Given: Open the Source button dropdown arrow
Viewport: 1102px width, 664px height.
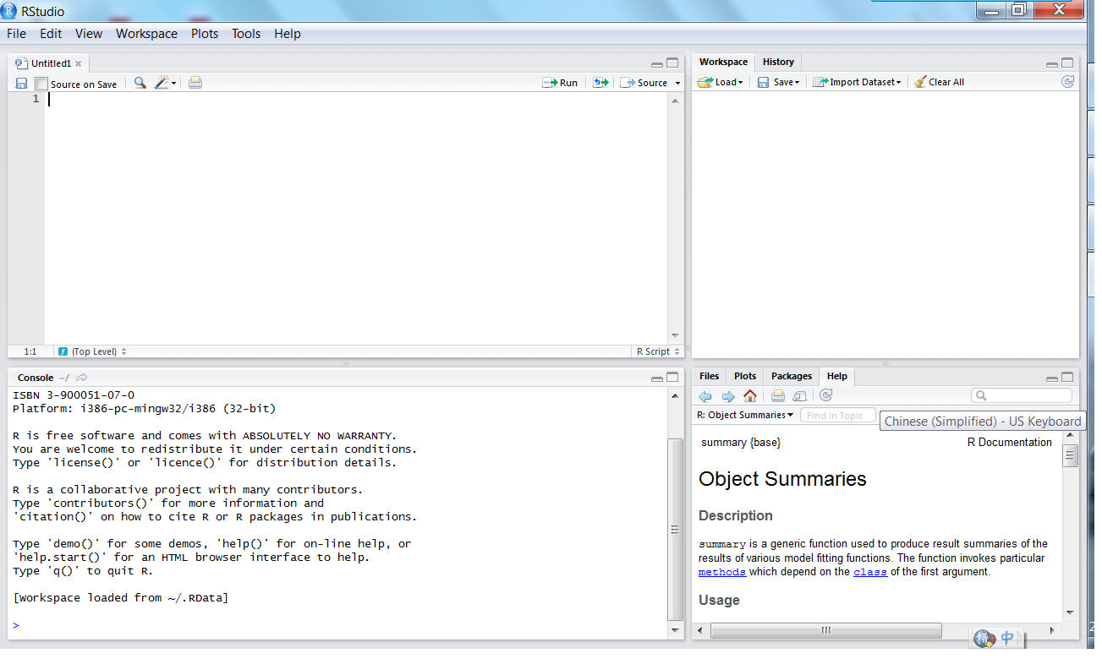Looking at the screenshot, I should 677,84.
